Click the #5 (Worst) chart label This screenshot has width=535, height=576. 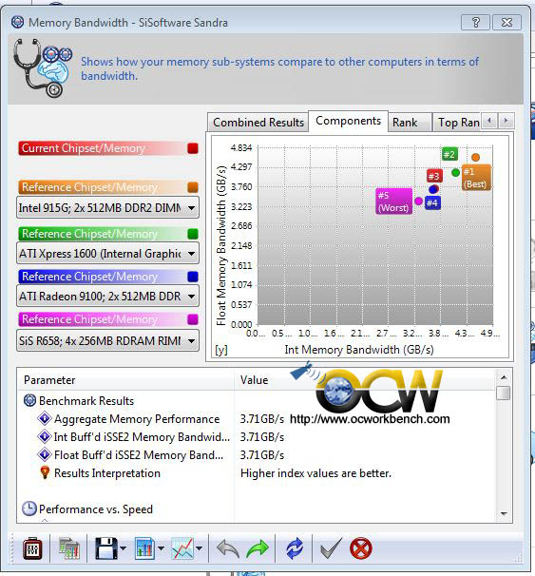coord(394,202)
